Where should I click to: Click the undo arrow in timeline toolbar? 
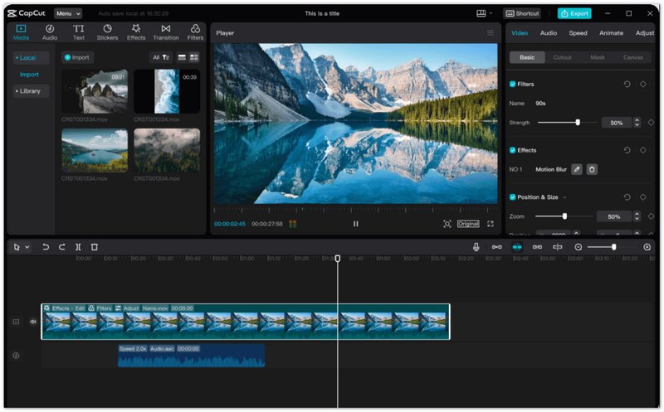(x=46, y=247)
